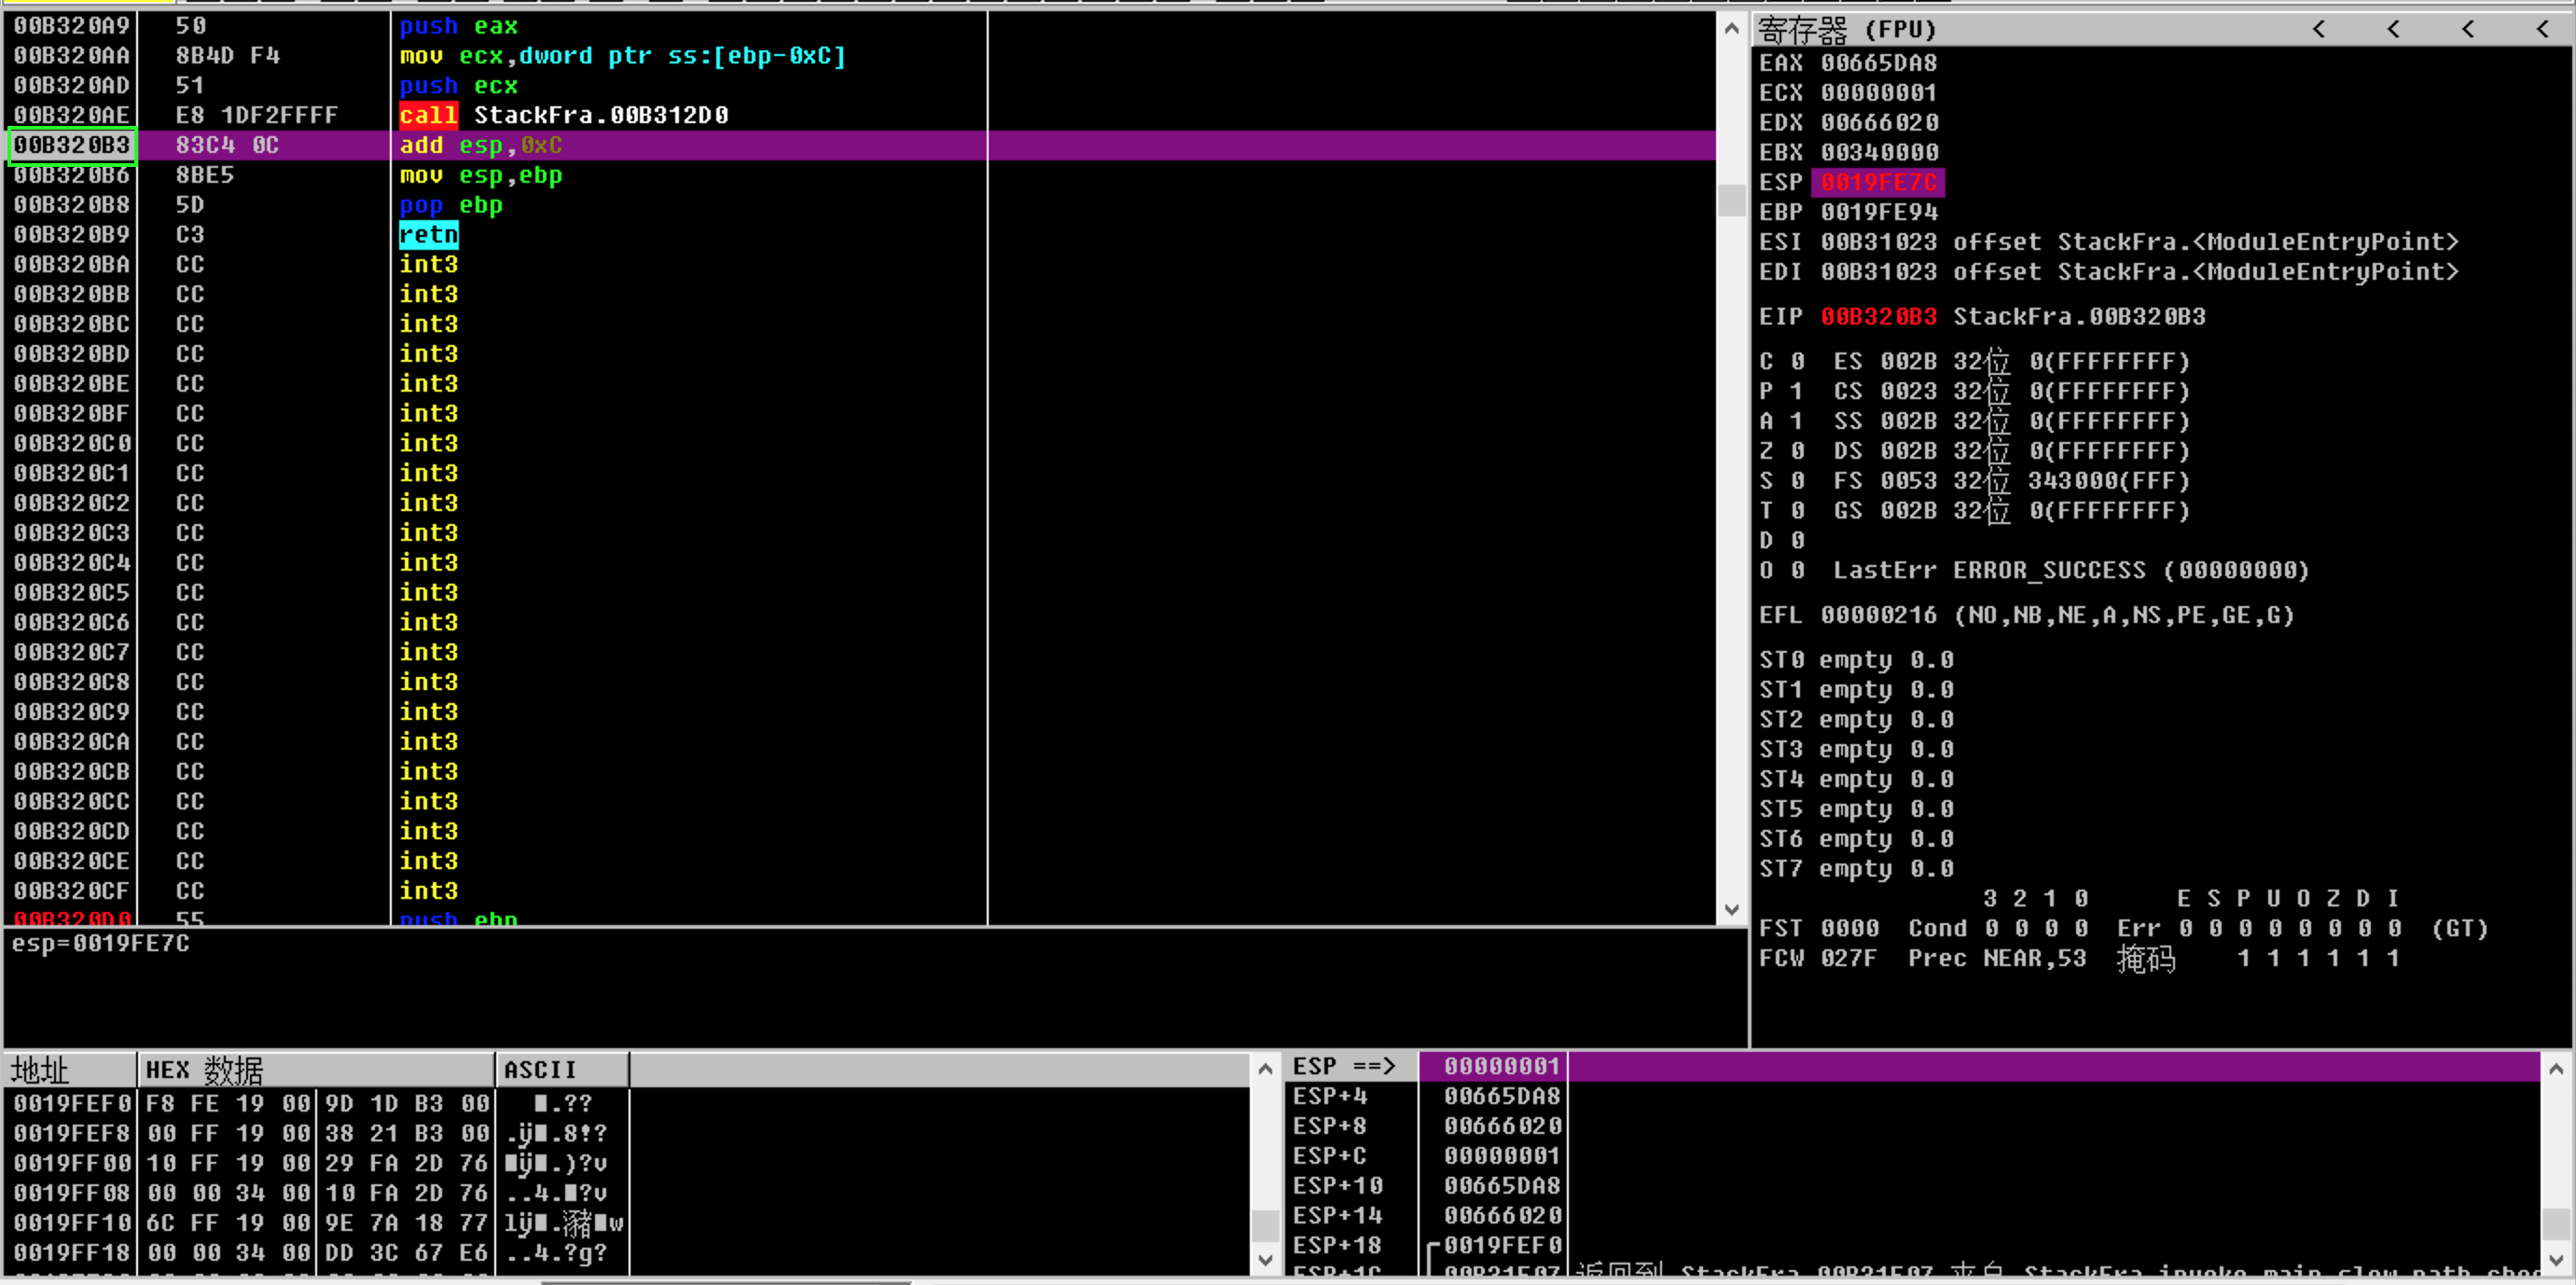The width and height of the screenshot is (2576, 1285).
Task: Select stack entry ESP+4
Action: [1913, 1097]
